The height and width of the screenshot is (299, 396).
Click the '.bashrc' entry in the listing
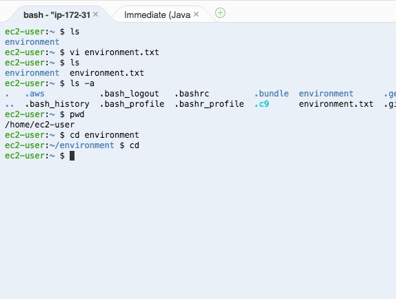192,94
